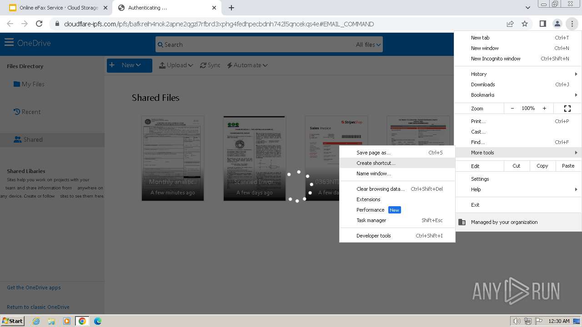Click Cut in the Edit row

click(x=517, y=166)
